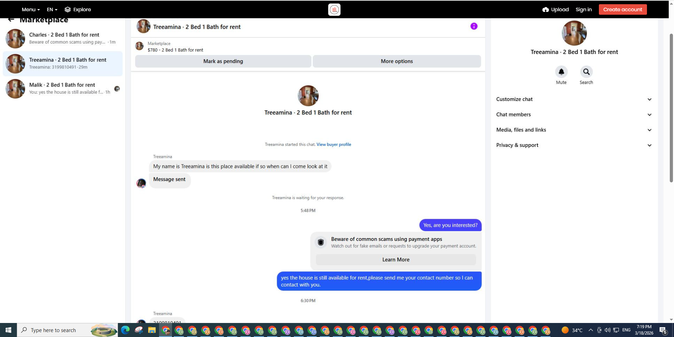
Task: Open the purple conversation info icon
Action: click(474, 26)
